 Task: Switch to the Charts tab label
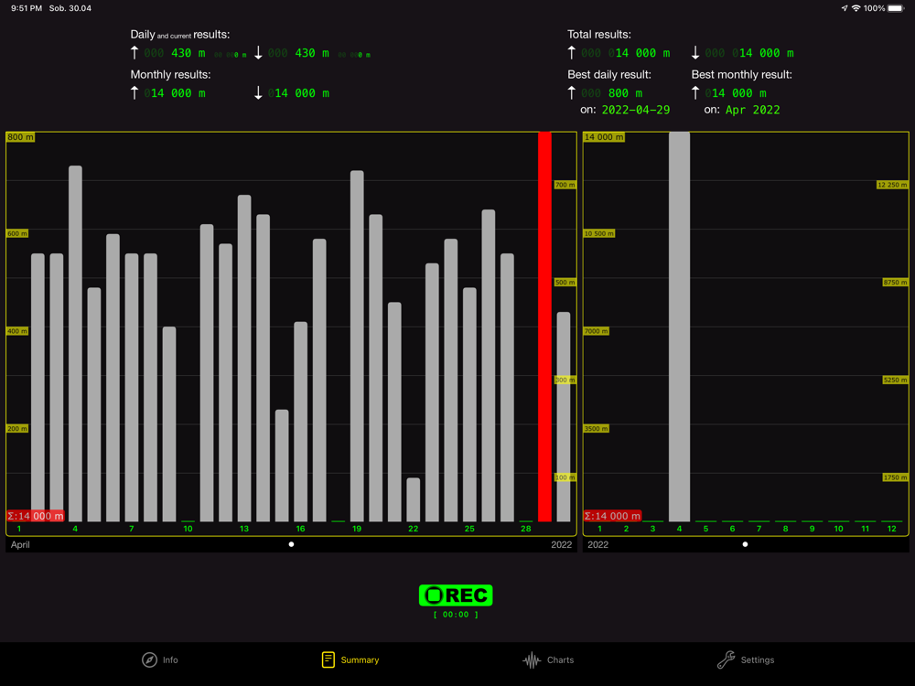tap(560, 659)
